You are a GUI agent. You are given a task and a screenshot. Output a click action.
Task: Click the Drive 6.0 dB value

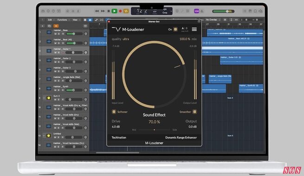click(x=116, y=127)
